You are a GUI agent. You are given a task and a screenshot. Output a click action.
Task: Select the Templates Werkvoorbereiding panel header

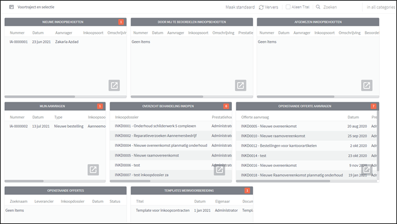(192, 191)
